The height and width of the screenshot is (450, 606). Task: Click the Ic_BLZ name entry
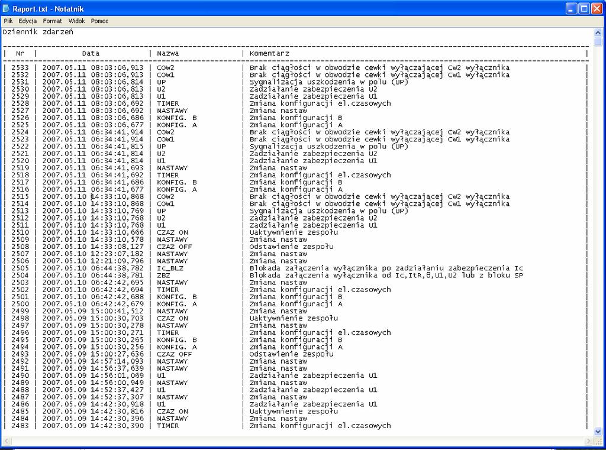170,268
